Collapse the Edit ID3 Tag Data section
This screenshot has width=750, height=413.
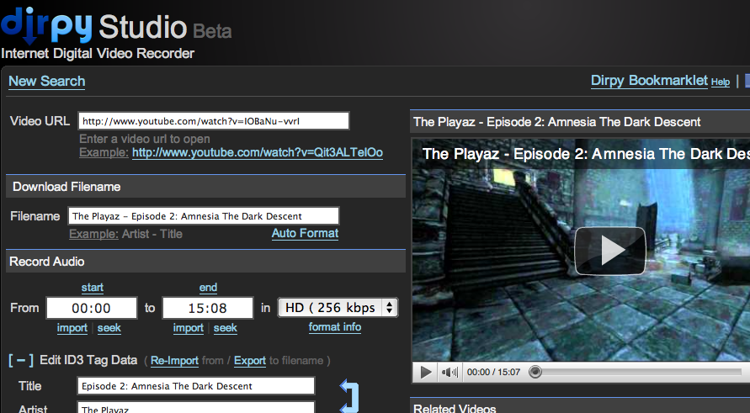click(x=21, y=360)
